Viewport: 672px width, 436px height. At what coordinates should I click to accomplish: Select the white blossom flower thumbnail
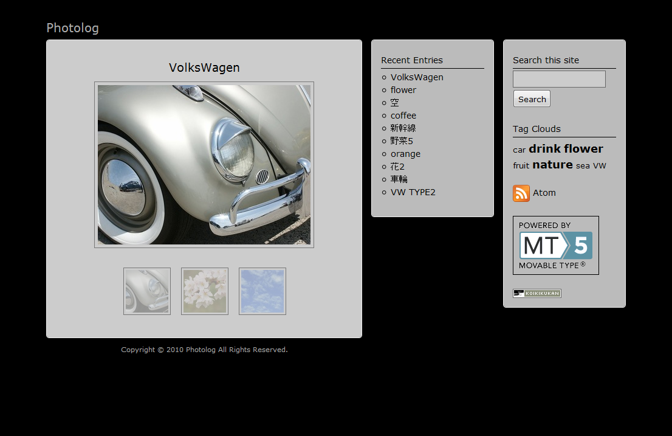(x=205, y=291)
